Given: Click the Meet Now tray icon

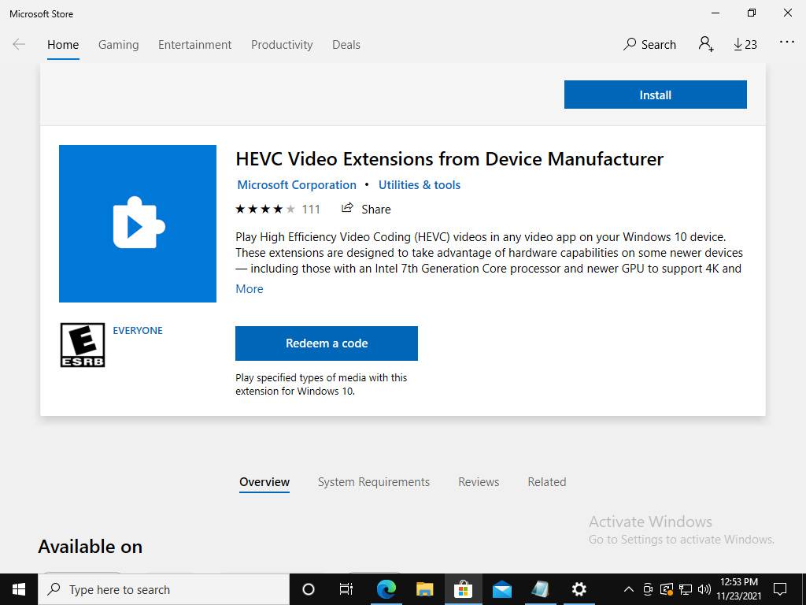Looking at the screenshot, I should (x=648, y=589).
